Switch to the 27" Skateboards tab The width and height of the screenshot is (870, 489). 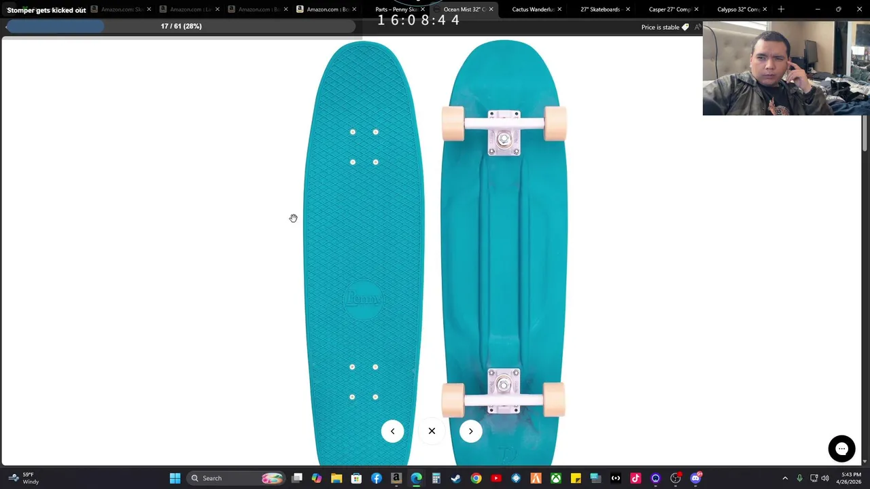(600, 10)
